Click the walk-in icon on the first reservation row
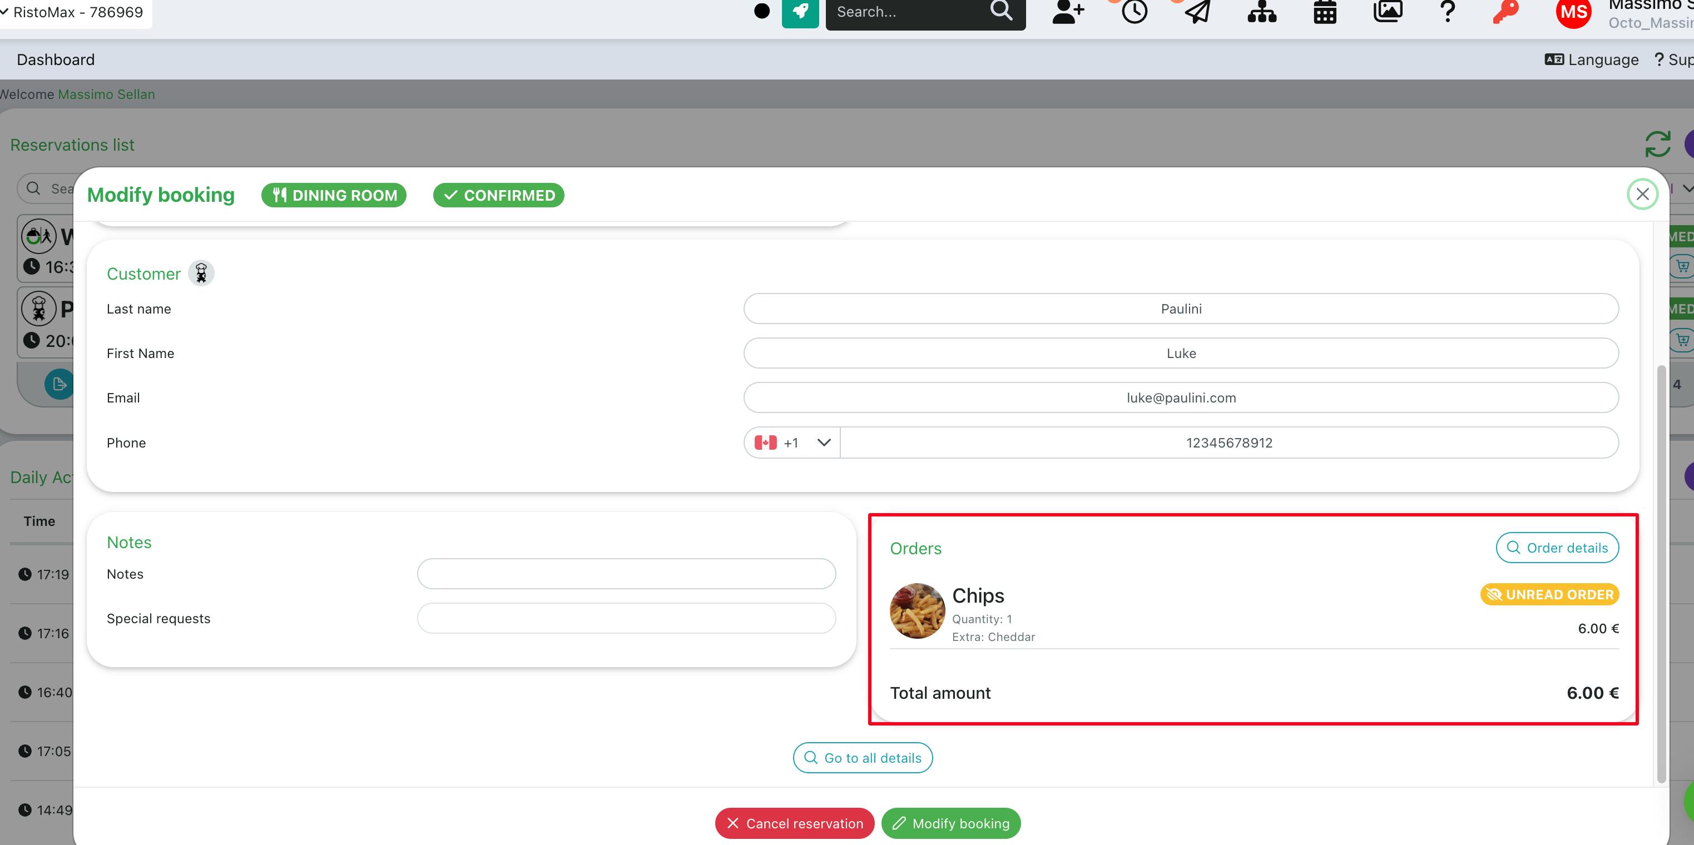This screenshot has width=1694, height=845. [39, 235]
